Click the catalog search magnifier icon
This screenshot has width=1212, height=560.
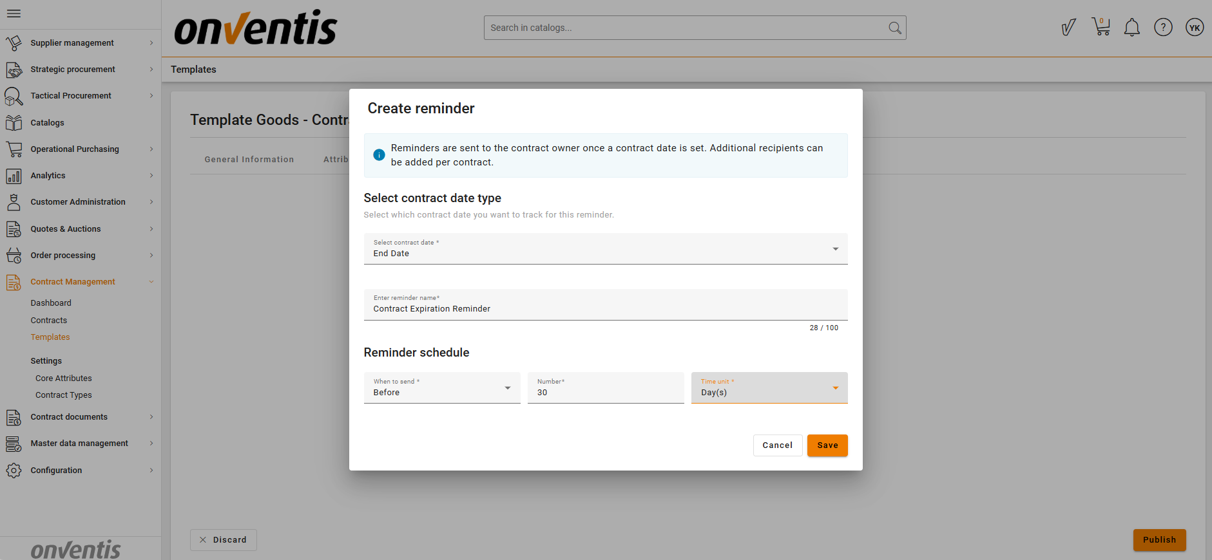(x=894, y=28)
